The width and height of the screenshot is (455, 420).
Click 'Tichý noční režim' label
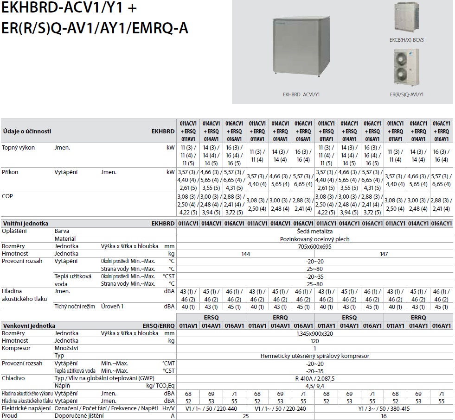75,307
